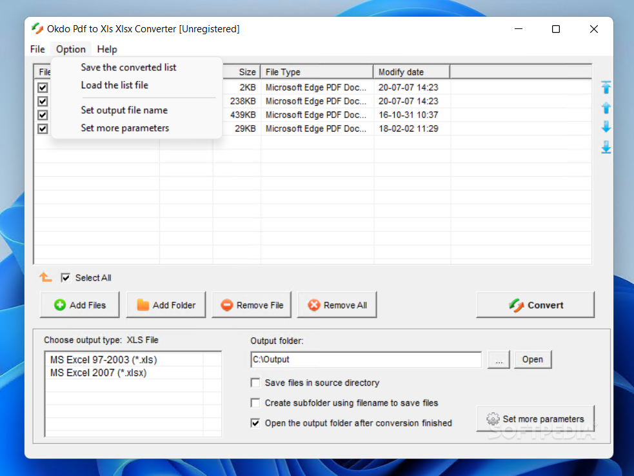The image size is (634, 476).
Task: Click the Okdo app icon in title bar
Action: [37, 29]
